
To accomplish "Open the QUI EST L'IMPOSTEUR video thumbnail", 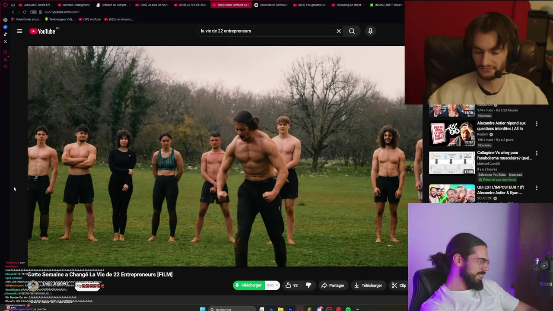I will click(x=452, y=194).
